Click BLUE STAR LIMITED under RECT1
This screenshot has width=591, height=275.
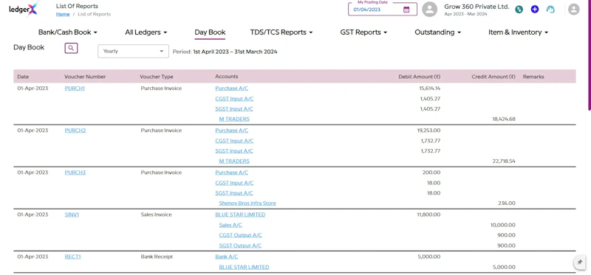click(244, 267)
